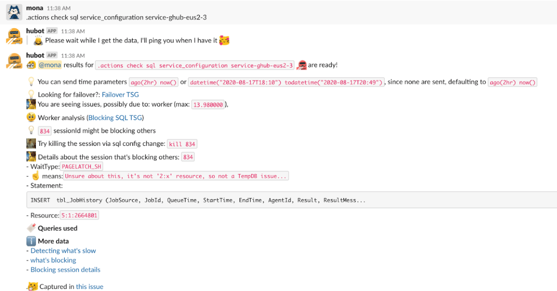Click the lightbulb emoji before time parameters tip
Screen dimensions: 557x291
click(31, 82)
